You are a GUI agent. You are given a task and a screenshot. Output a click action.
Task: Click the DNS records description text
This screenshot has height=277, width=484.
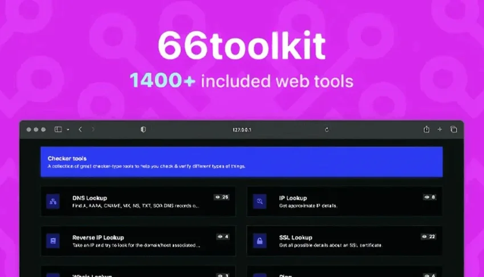pyautogui.click(x=136, y=206)
